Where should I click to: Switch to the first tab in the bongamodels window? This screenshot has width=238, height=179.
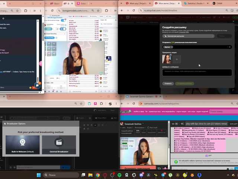54,3
